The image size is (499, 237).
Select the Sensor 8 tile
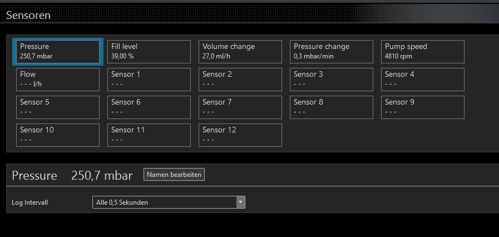332,107
